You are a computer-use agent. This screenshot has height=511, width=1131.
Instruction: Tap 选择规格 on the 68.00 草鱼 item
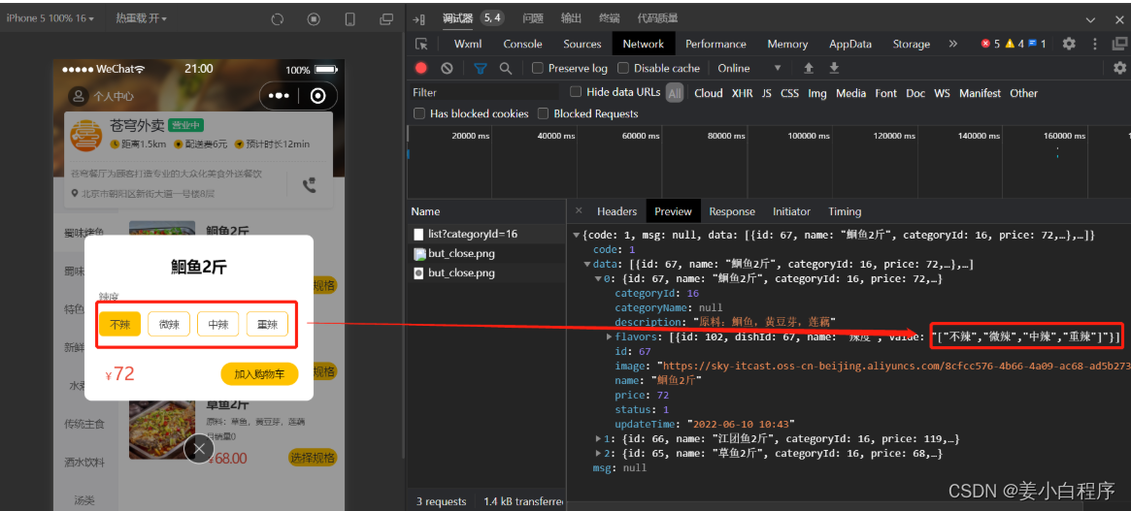click(313, 458)
